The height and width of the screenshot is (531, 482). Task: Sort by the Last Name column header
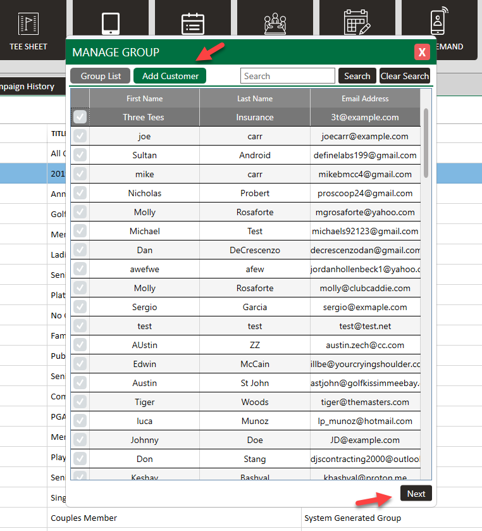(x=255, y=98)
